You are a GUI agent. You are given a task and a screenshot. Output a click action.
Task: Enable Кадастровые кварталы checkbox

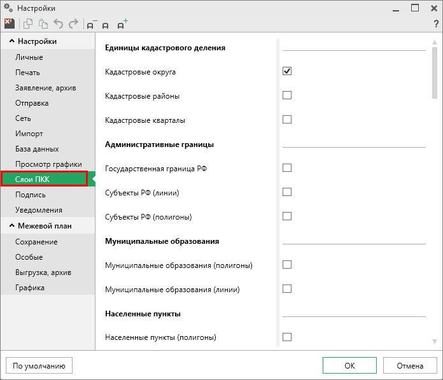tap(287, 120)
